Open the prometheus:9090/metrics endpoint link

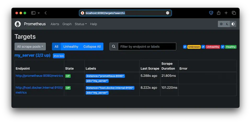click(x=39, y=76)
